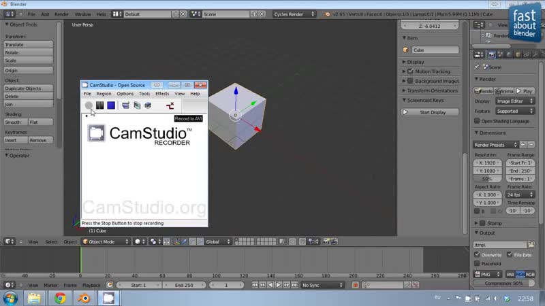Image resolution: width=545 pixels, height=306 pixels.
Task: Open CamStudio Effects menu
Action: pyautogui.click(x=162, y=94)
